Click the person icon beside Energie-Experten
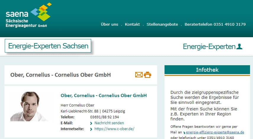The image size is (253, 139). point(239,47)
